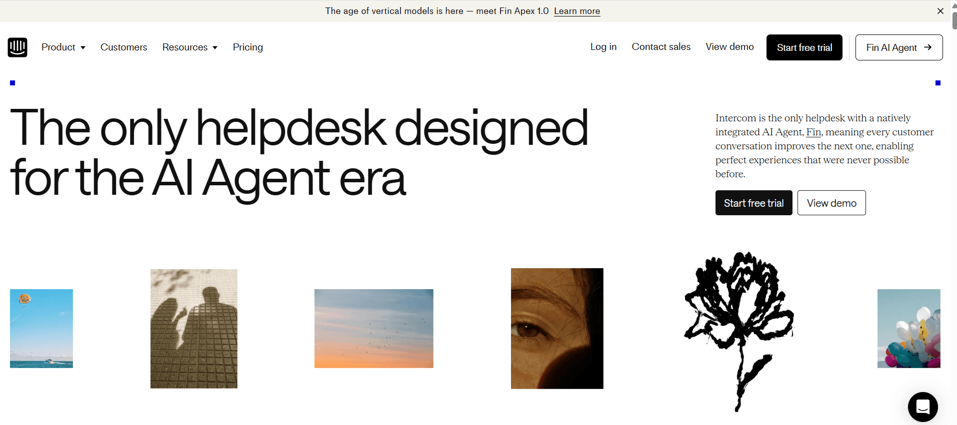Open the Intercom messenger chat bubble
The image size is (957, 425).
point(922,407)
